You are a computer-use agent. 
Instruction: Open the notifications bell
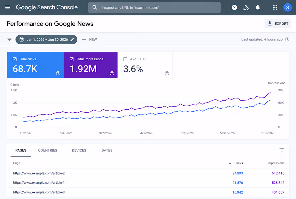[x=258, y=8]
